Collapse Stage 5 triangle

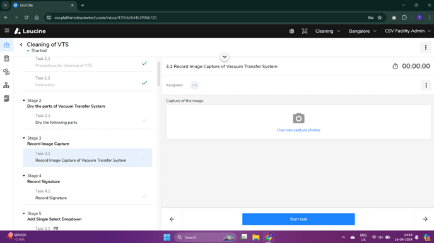[x=24, y=213]
